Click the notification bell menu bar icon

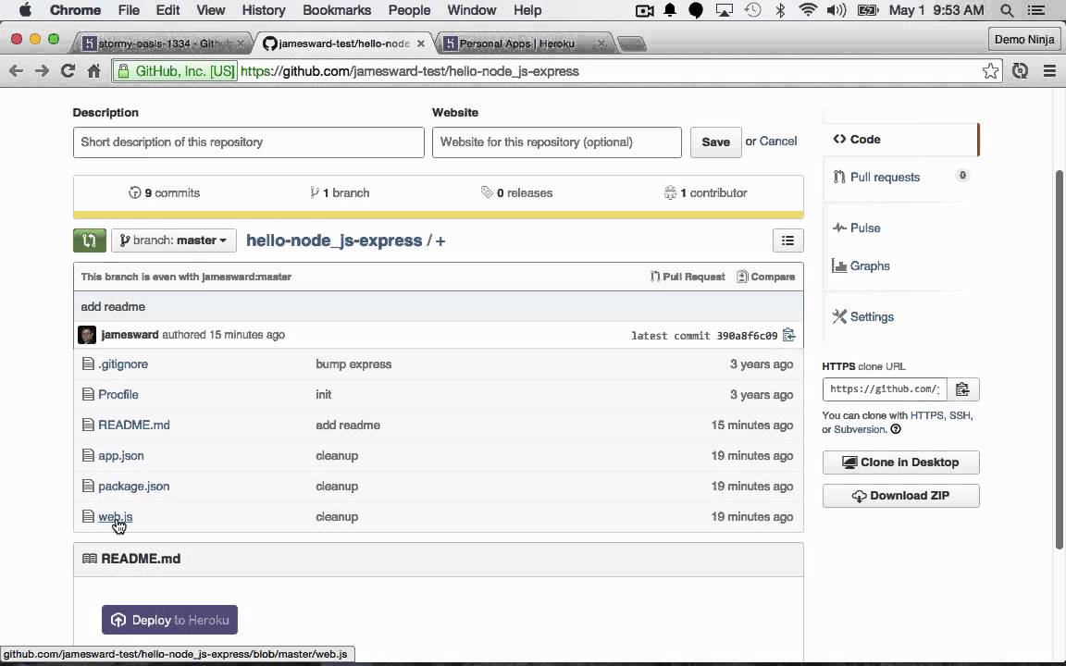[670, 10]
